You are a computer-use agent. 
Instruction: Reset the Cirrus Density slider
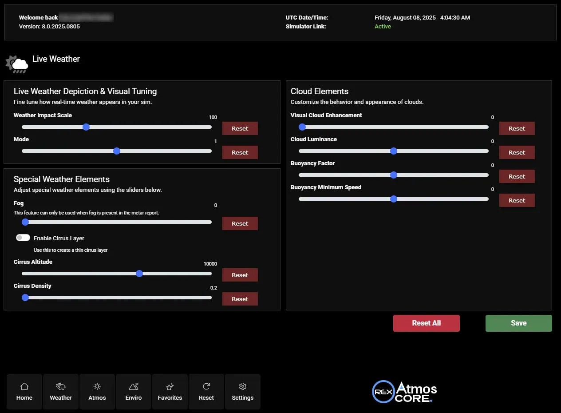coord(240,299)
